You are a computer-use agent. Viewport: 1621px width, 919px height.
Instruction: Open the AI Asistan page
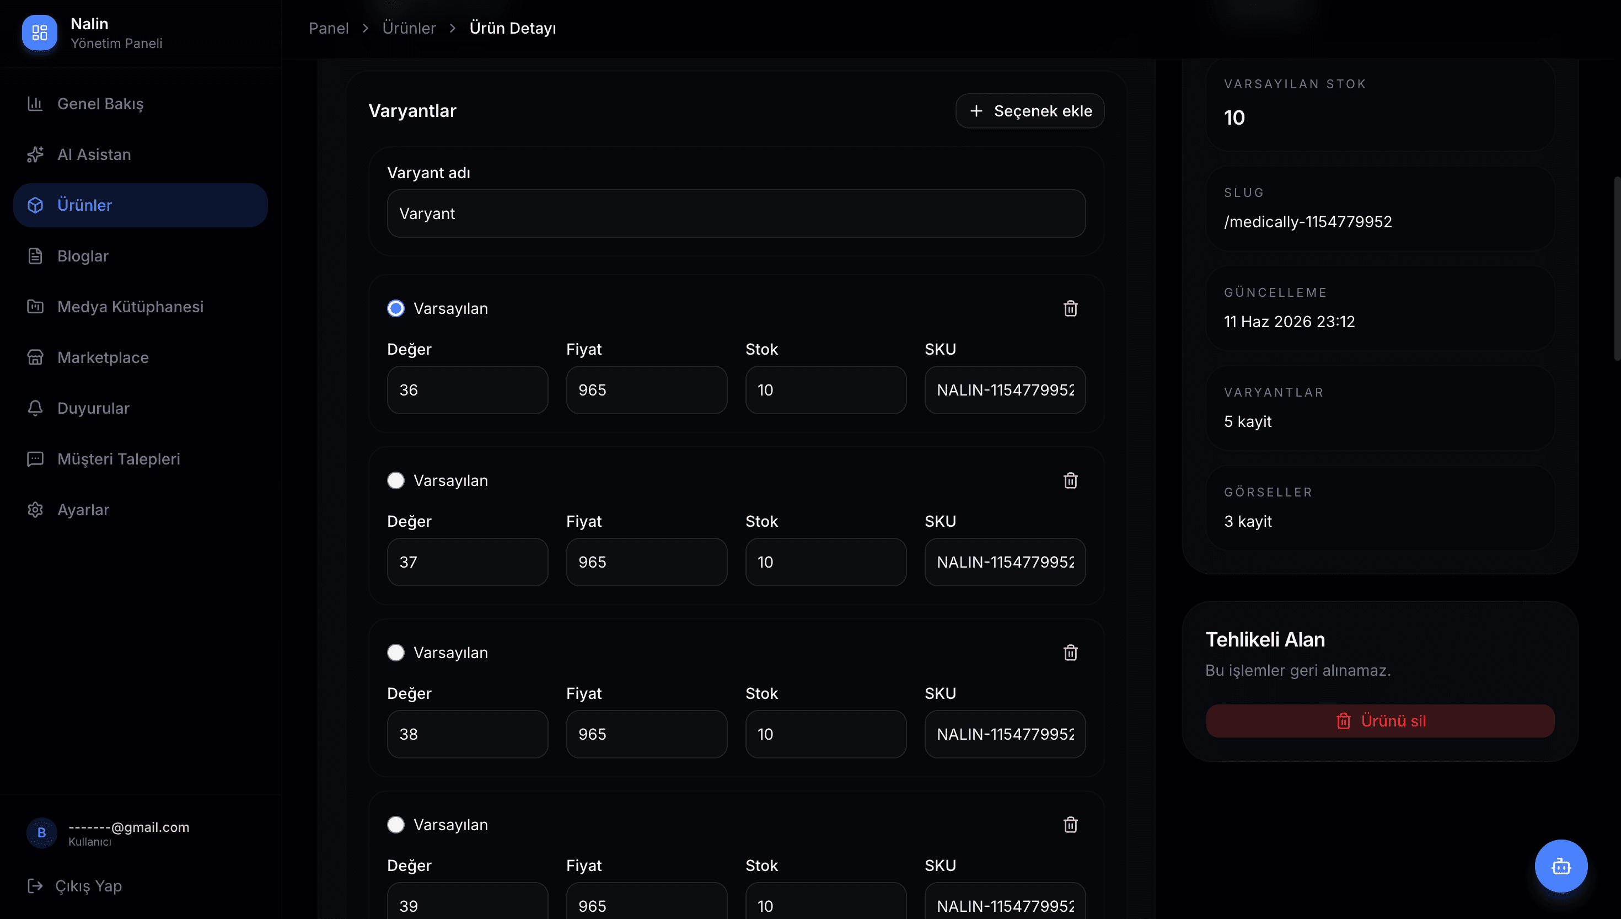click(140, 154)
